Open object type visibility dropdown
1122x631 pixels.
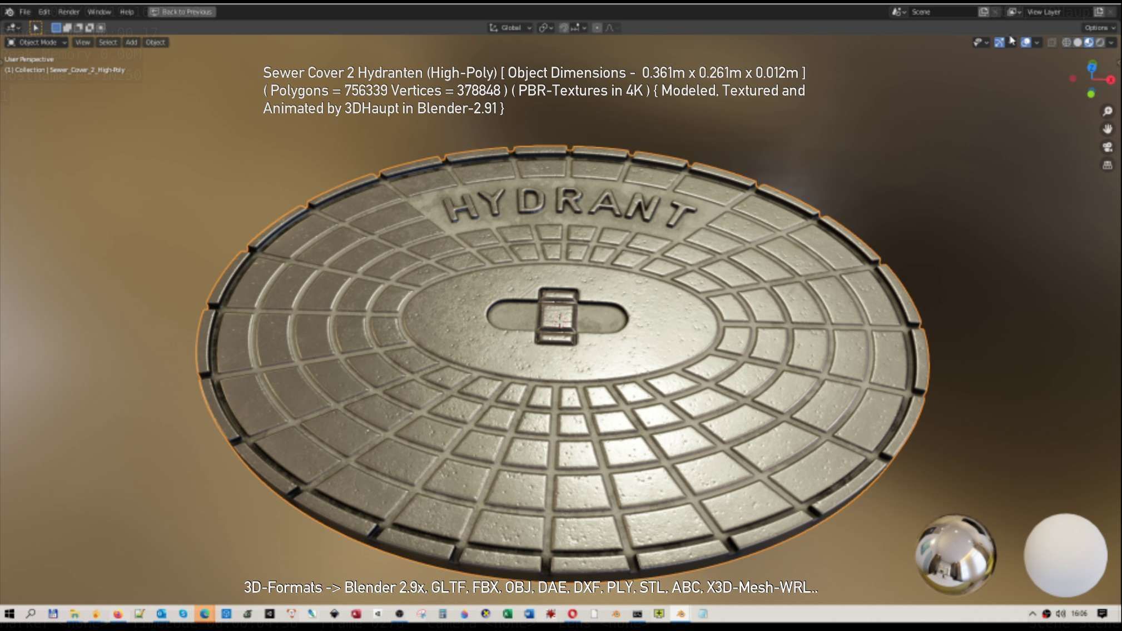pyautogui.click(x=981, y=42)
